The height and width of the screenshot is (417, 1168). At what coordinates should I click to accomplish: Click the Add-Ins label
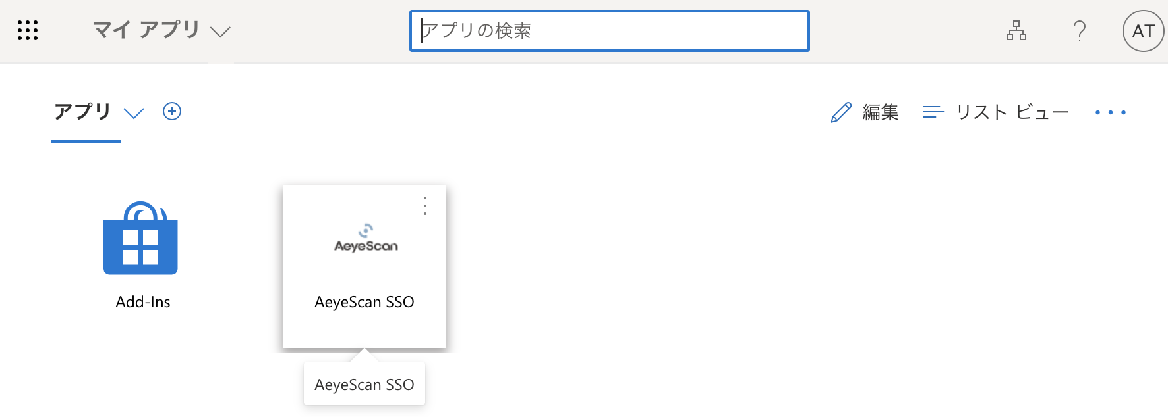143,302
